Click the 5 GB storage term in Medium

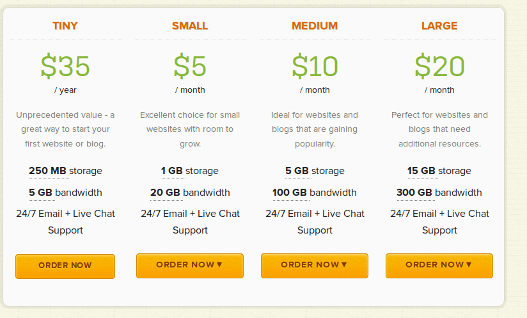click(x=297, y=171)
